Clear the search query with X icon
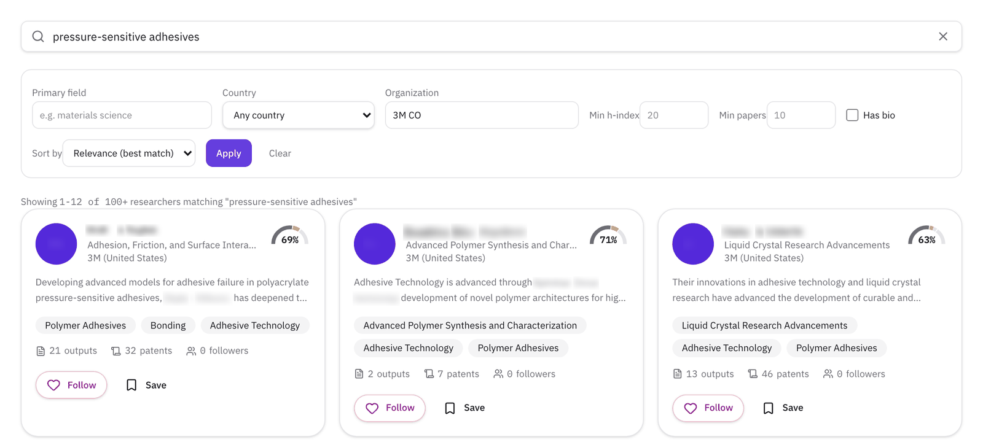Image resolution: width=983 pixels, height=442 pixels. point(943,36)
